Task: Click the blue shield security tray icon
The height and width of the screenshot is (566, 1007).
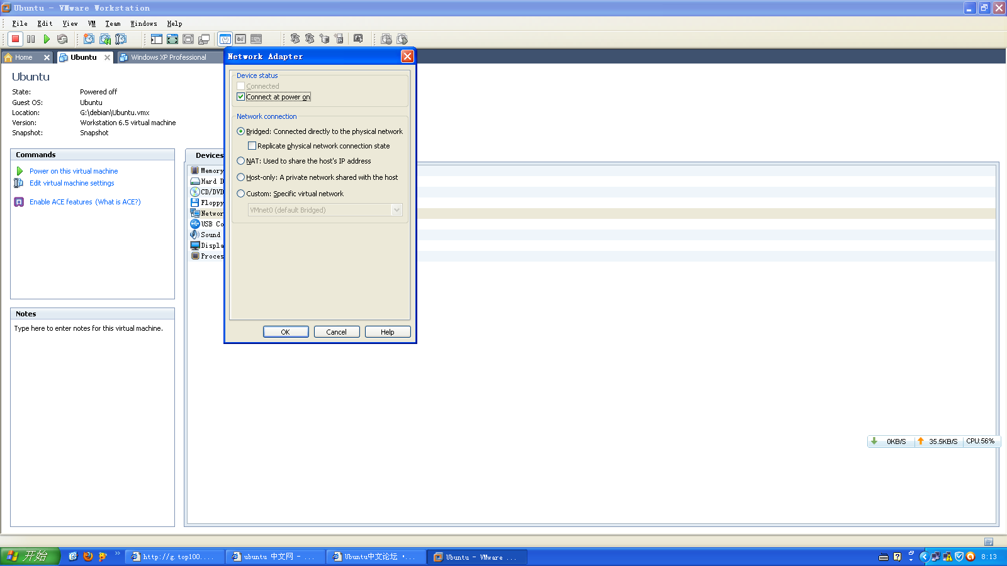Action: pyautogui.click(x=959, y=557)
